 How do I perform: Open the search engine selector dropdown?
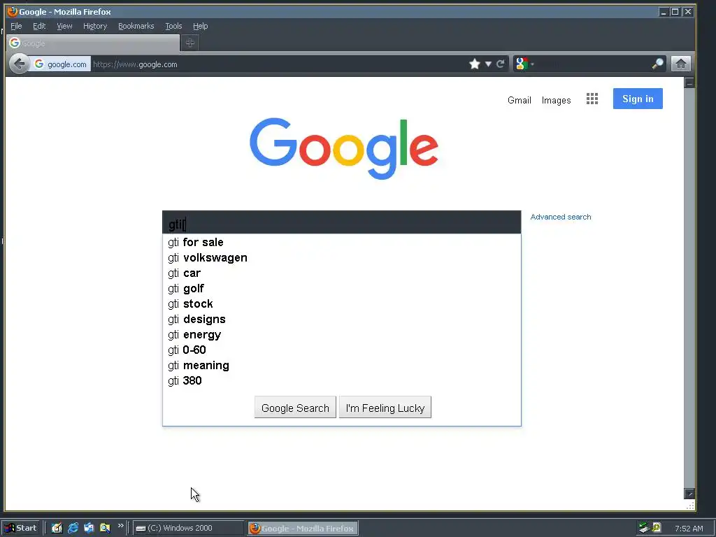tap(524, 64)
